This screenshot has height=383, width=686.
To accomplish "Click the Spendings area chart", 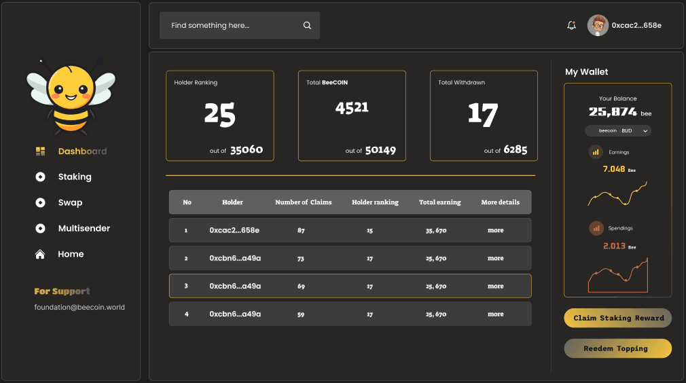I will click(618, 274).
